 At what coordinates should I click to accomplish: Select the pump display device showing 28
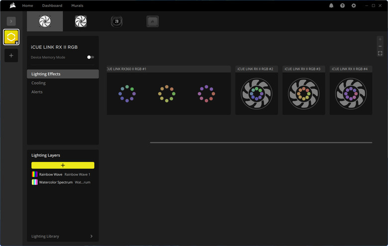[x=116, y=21]
